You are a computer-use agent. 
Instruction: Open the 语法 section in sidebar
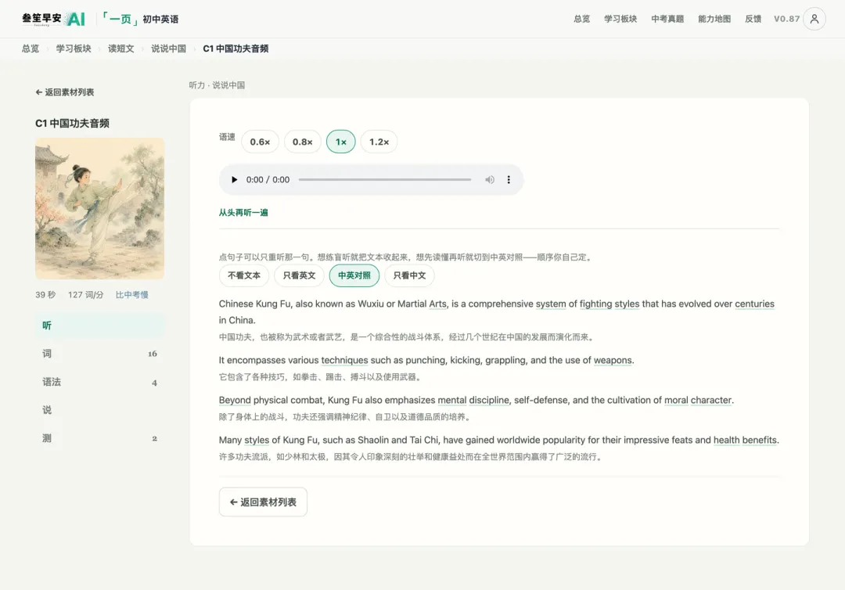point(99,382)
